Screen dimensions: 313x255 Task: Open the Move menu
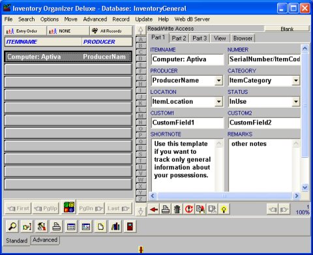click(71, 19)
